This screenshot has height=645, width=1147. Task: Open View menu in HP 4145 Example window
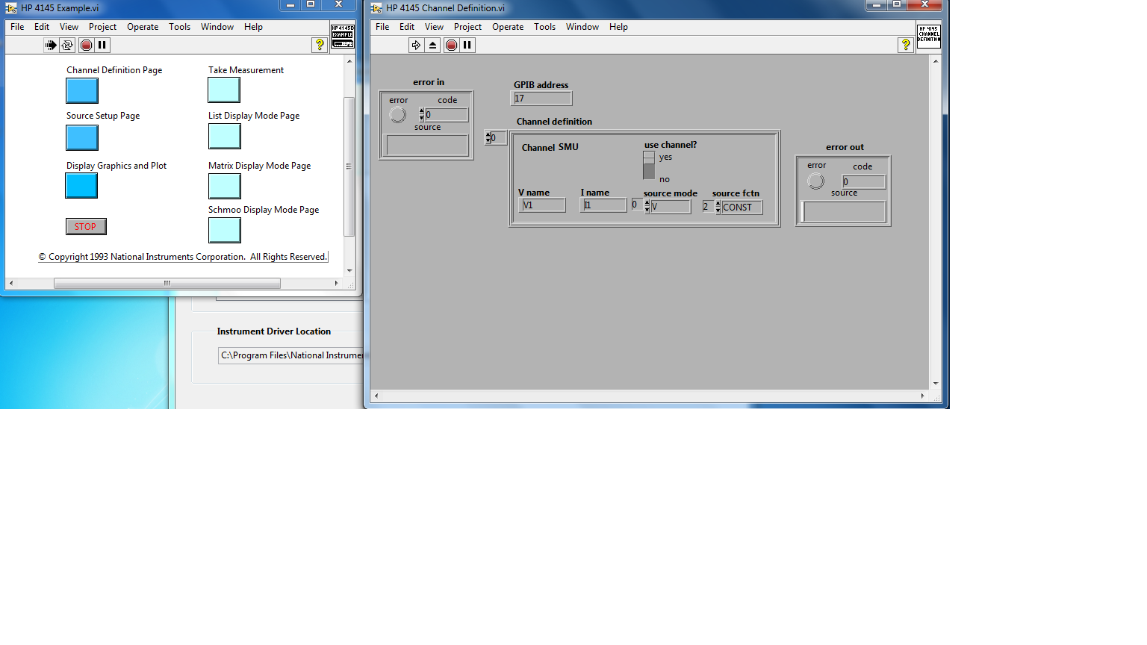pyautogui.click(x=69, y=27)
